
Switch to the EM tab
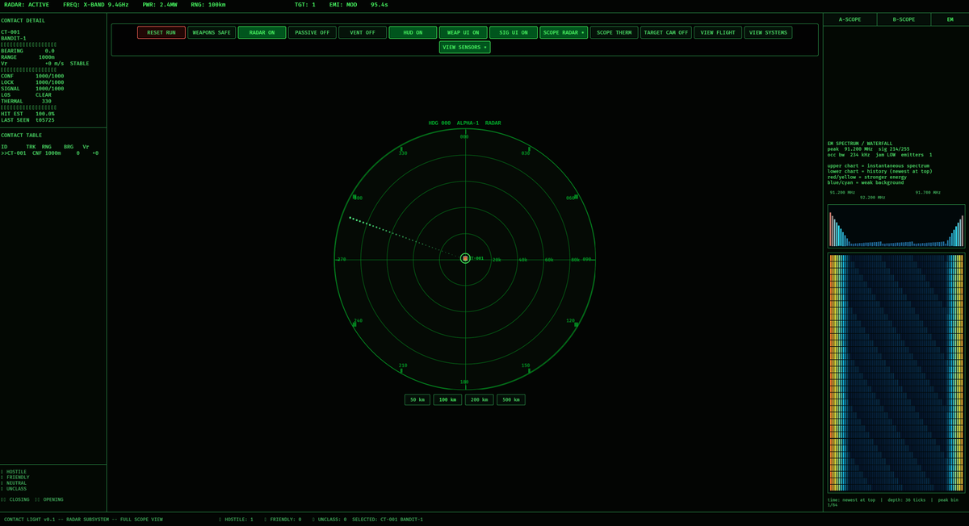pos(949,19)
